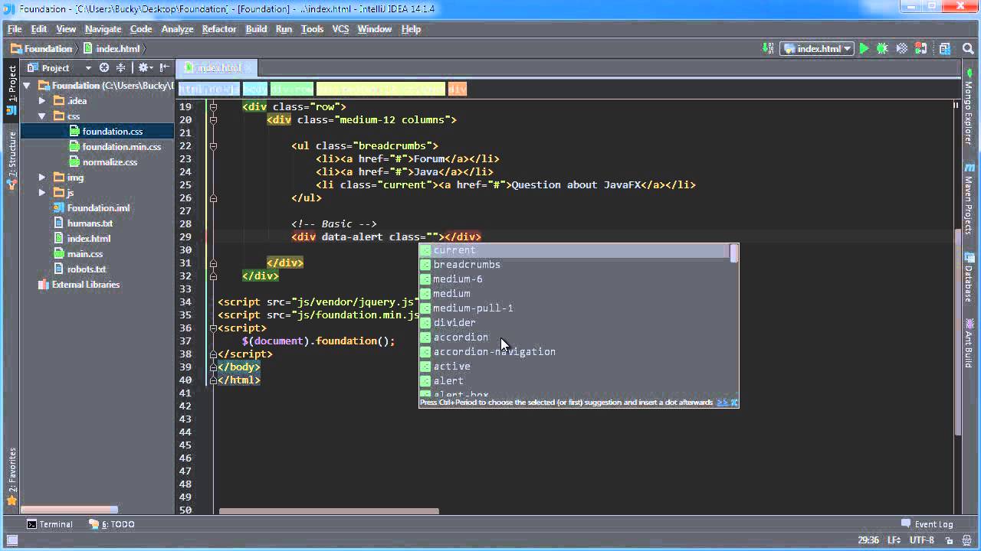981x551 pixels.
Task: Pick 'alert' in the completion list
Action: point(573,381)
